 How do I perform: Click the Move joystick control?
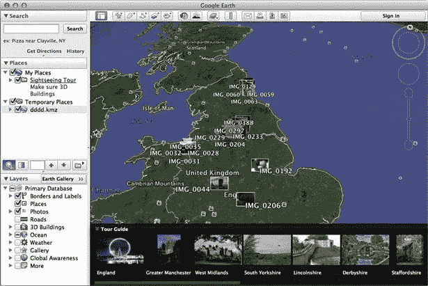click(x=409, y=74)
